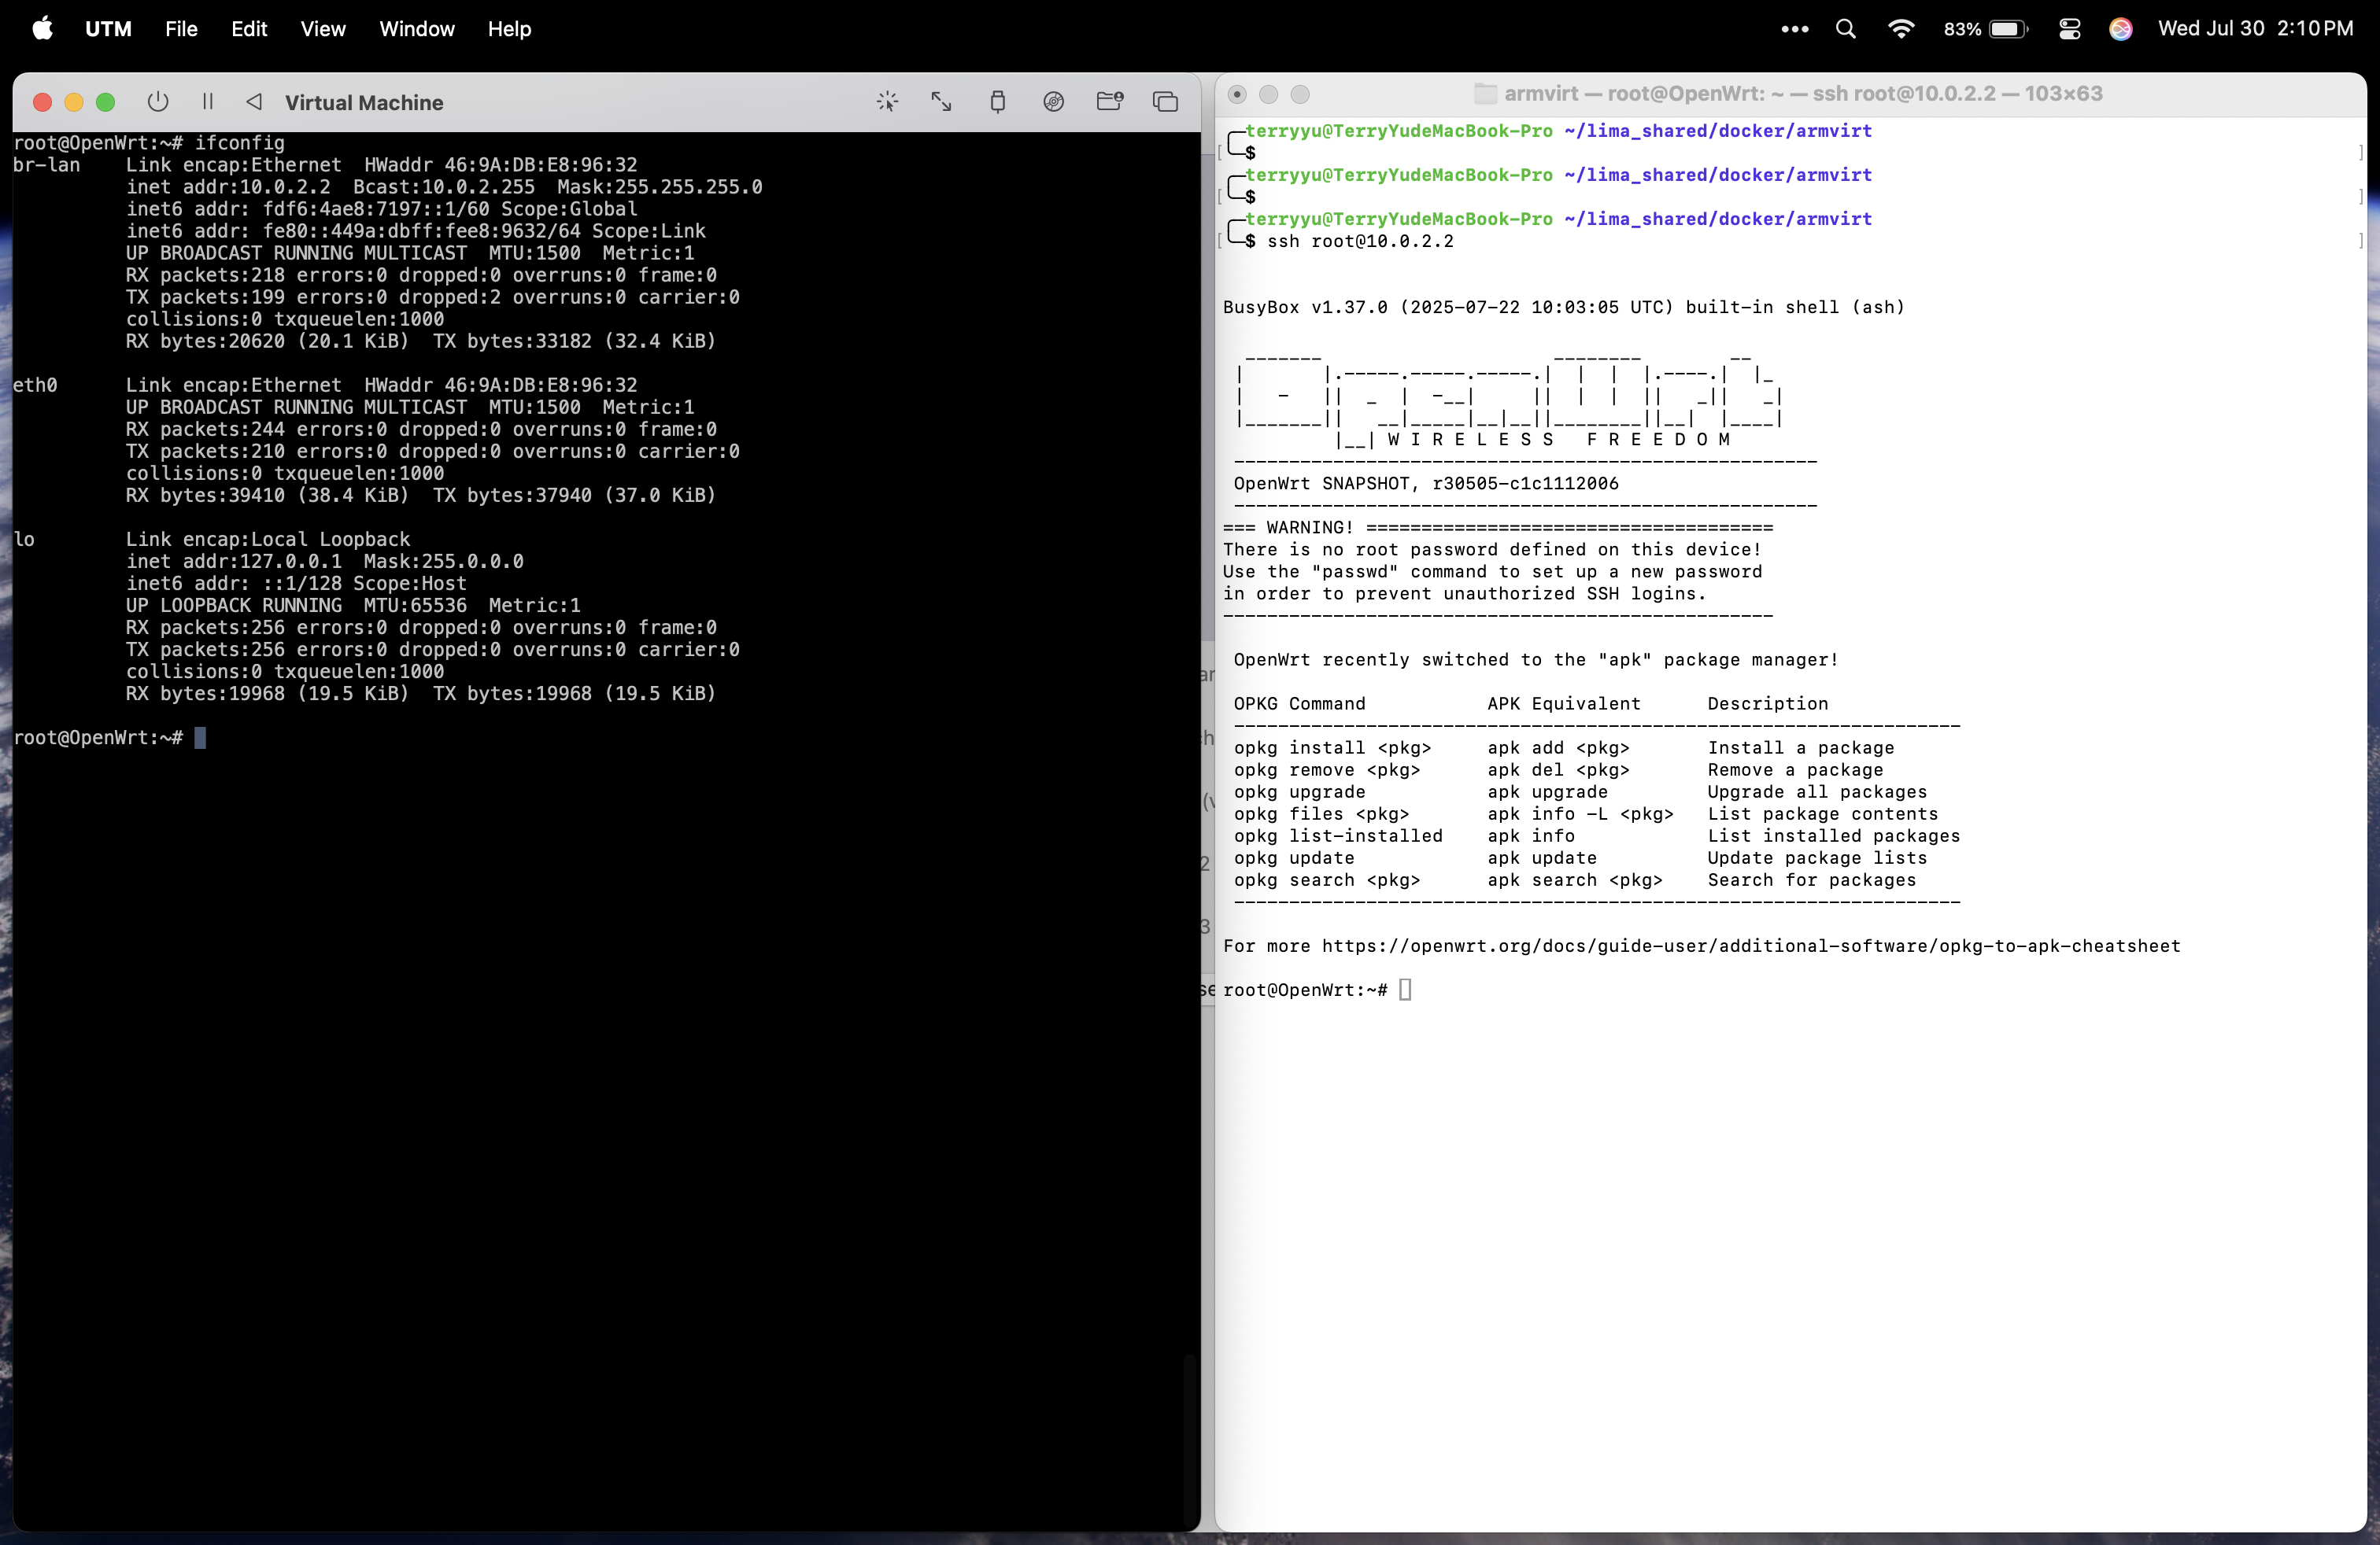The image size is (2380, 1545).
Task: Click 'apk search <pkg>' table cell
Action: click(1575, 880)
